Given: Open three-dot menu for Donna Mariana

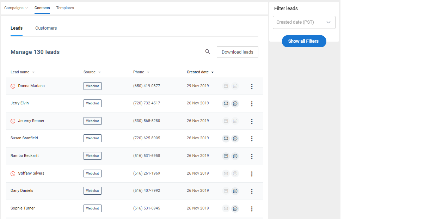Looking at the screenshot, I should coord(252,86).
